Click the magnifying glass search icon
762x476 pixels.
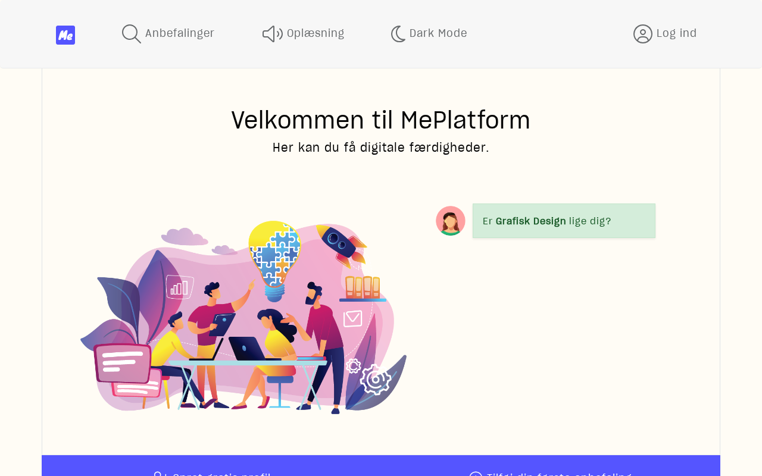pyautogui.click(x=132, y=34)
